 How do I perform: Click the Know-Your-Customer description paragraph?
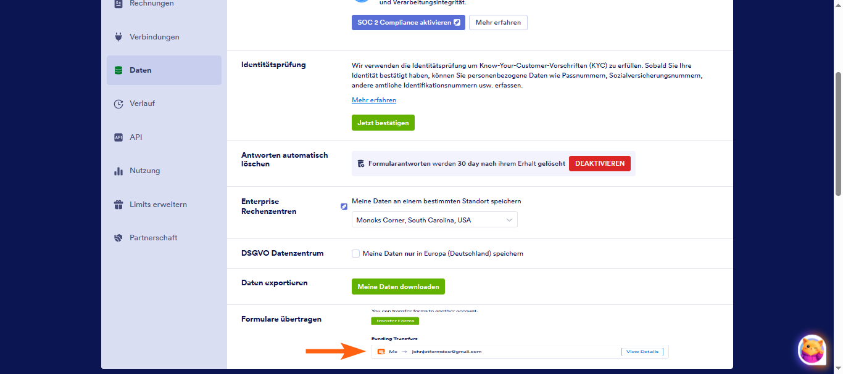click(x=528, y=75)
